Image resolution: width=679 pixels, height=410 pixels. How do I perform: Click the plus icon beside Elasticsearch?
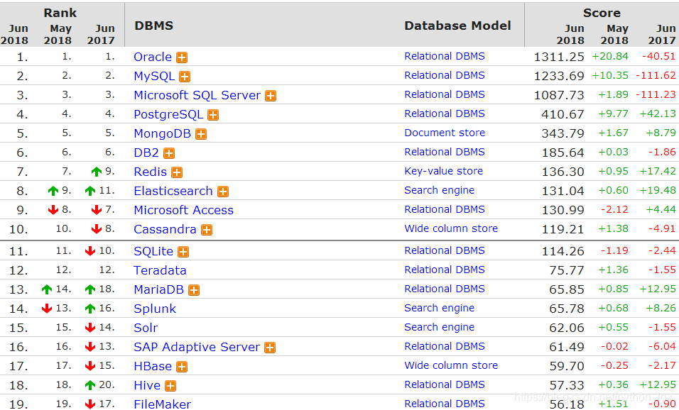(223, 192)
